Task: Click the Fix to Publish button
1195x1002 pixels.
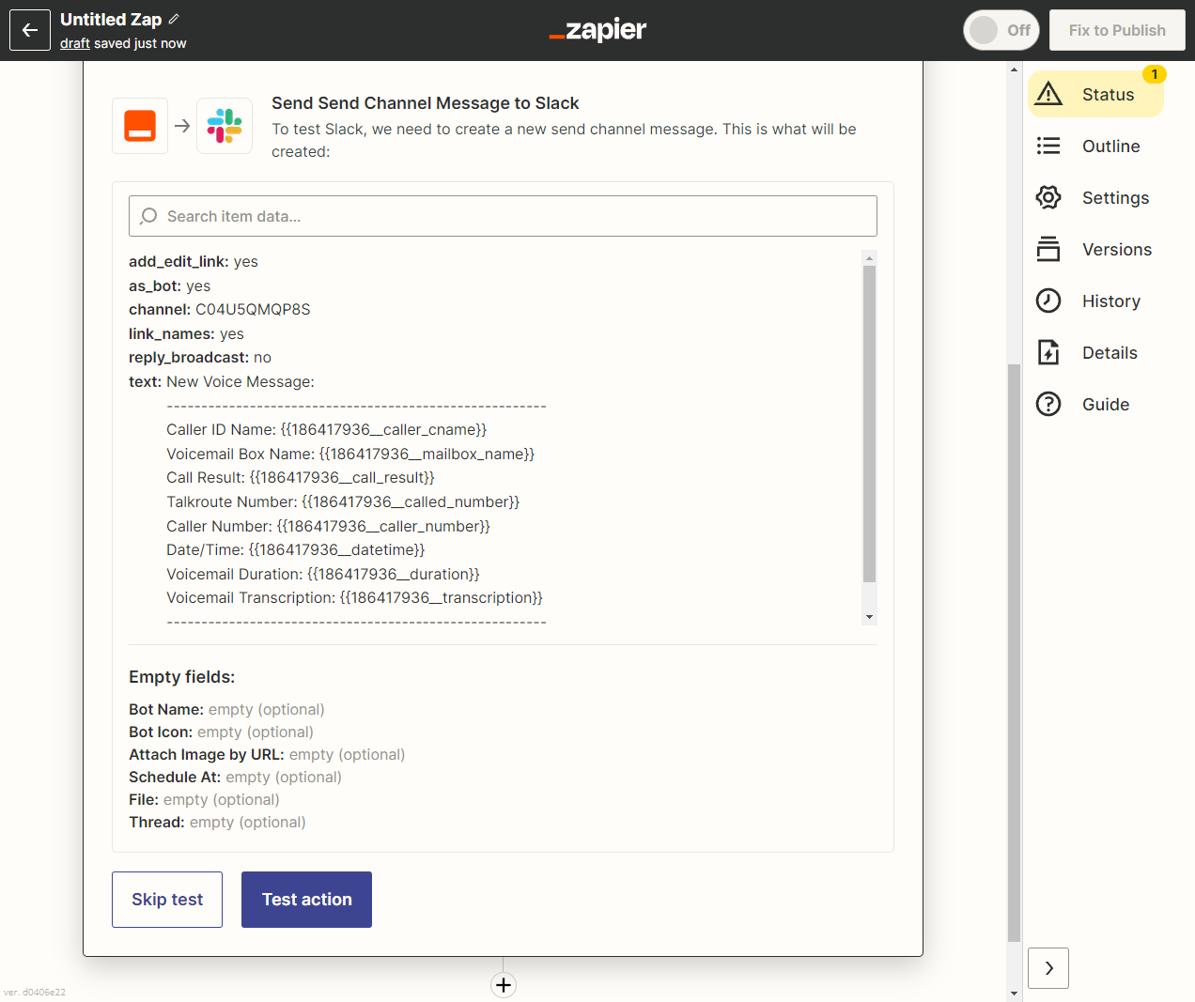Action: point(1117,30)
